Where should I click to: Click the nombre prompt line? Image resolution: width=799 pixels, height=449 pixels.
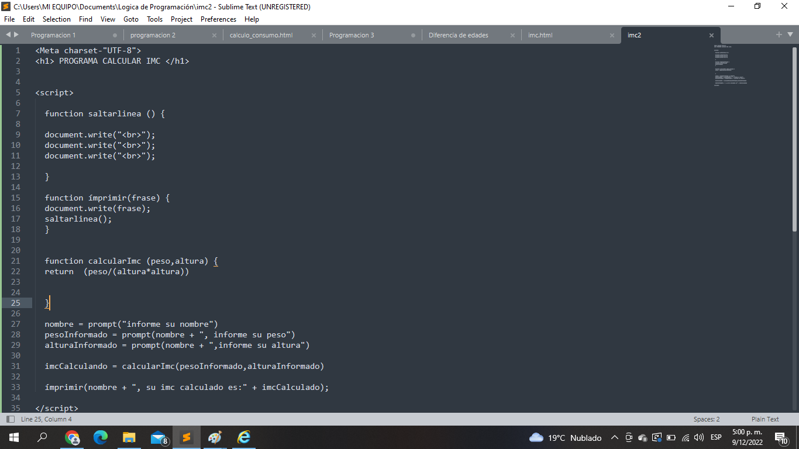[131, 324]
